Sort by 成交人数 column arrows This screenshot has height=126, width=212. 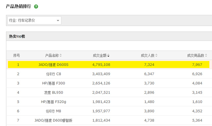coord(156,55)
